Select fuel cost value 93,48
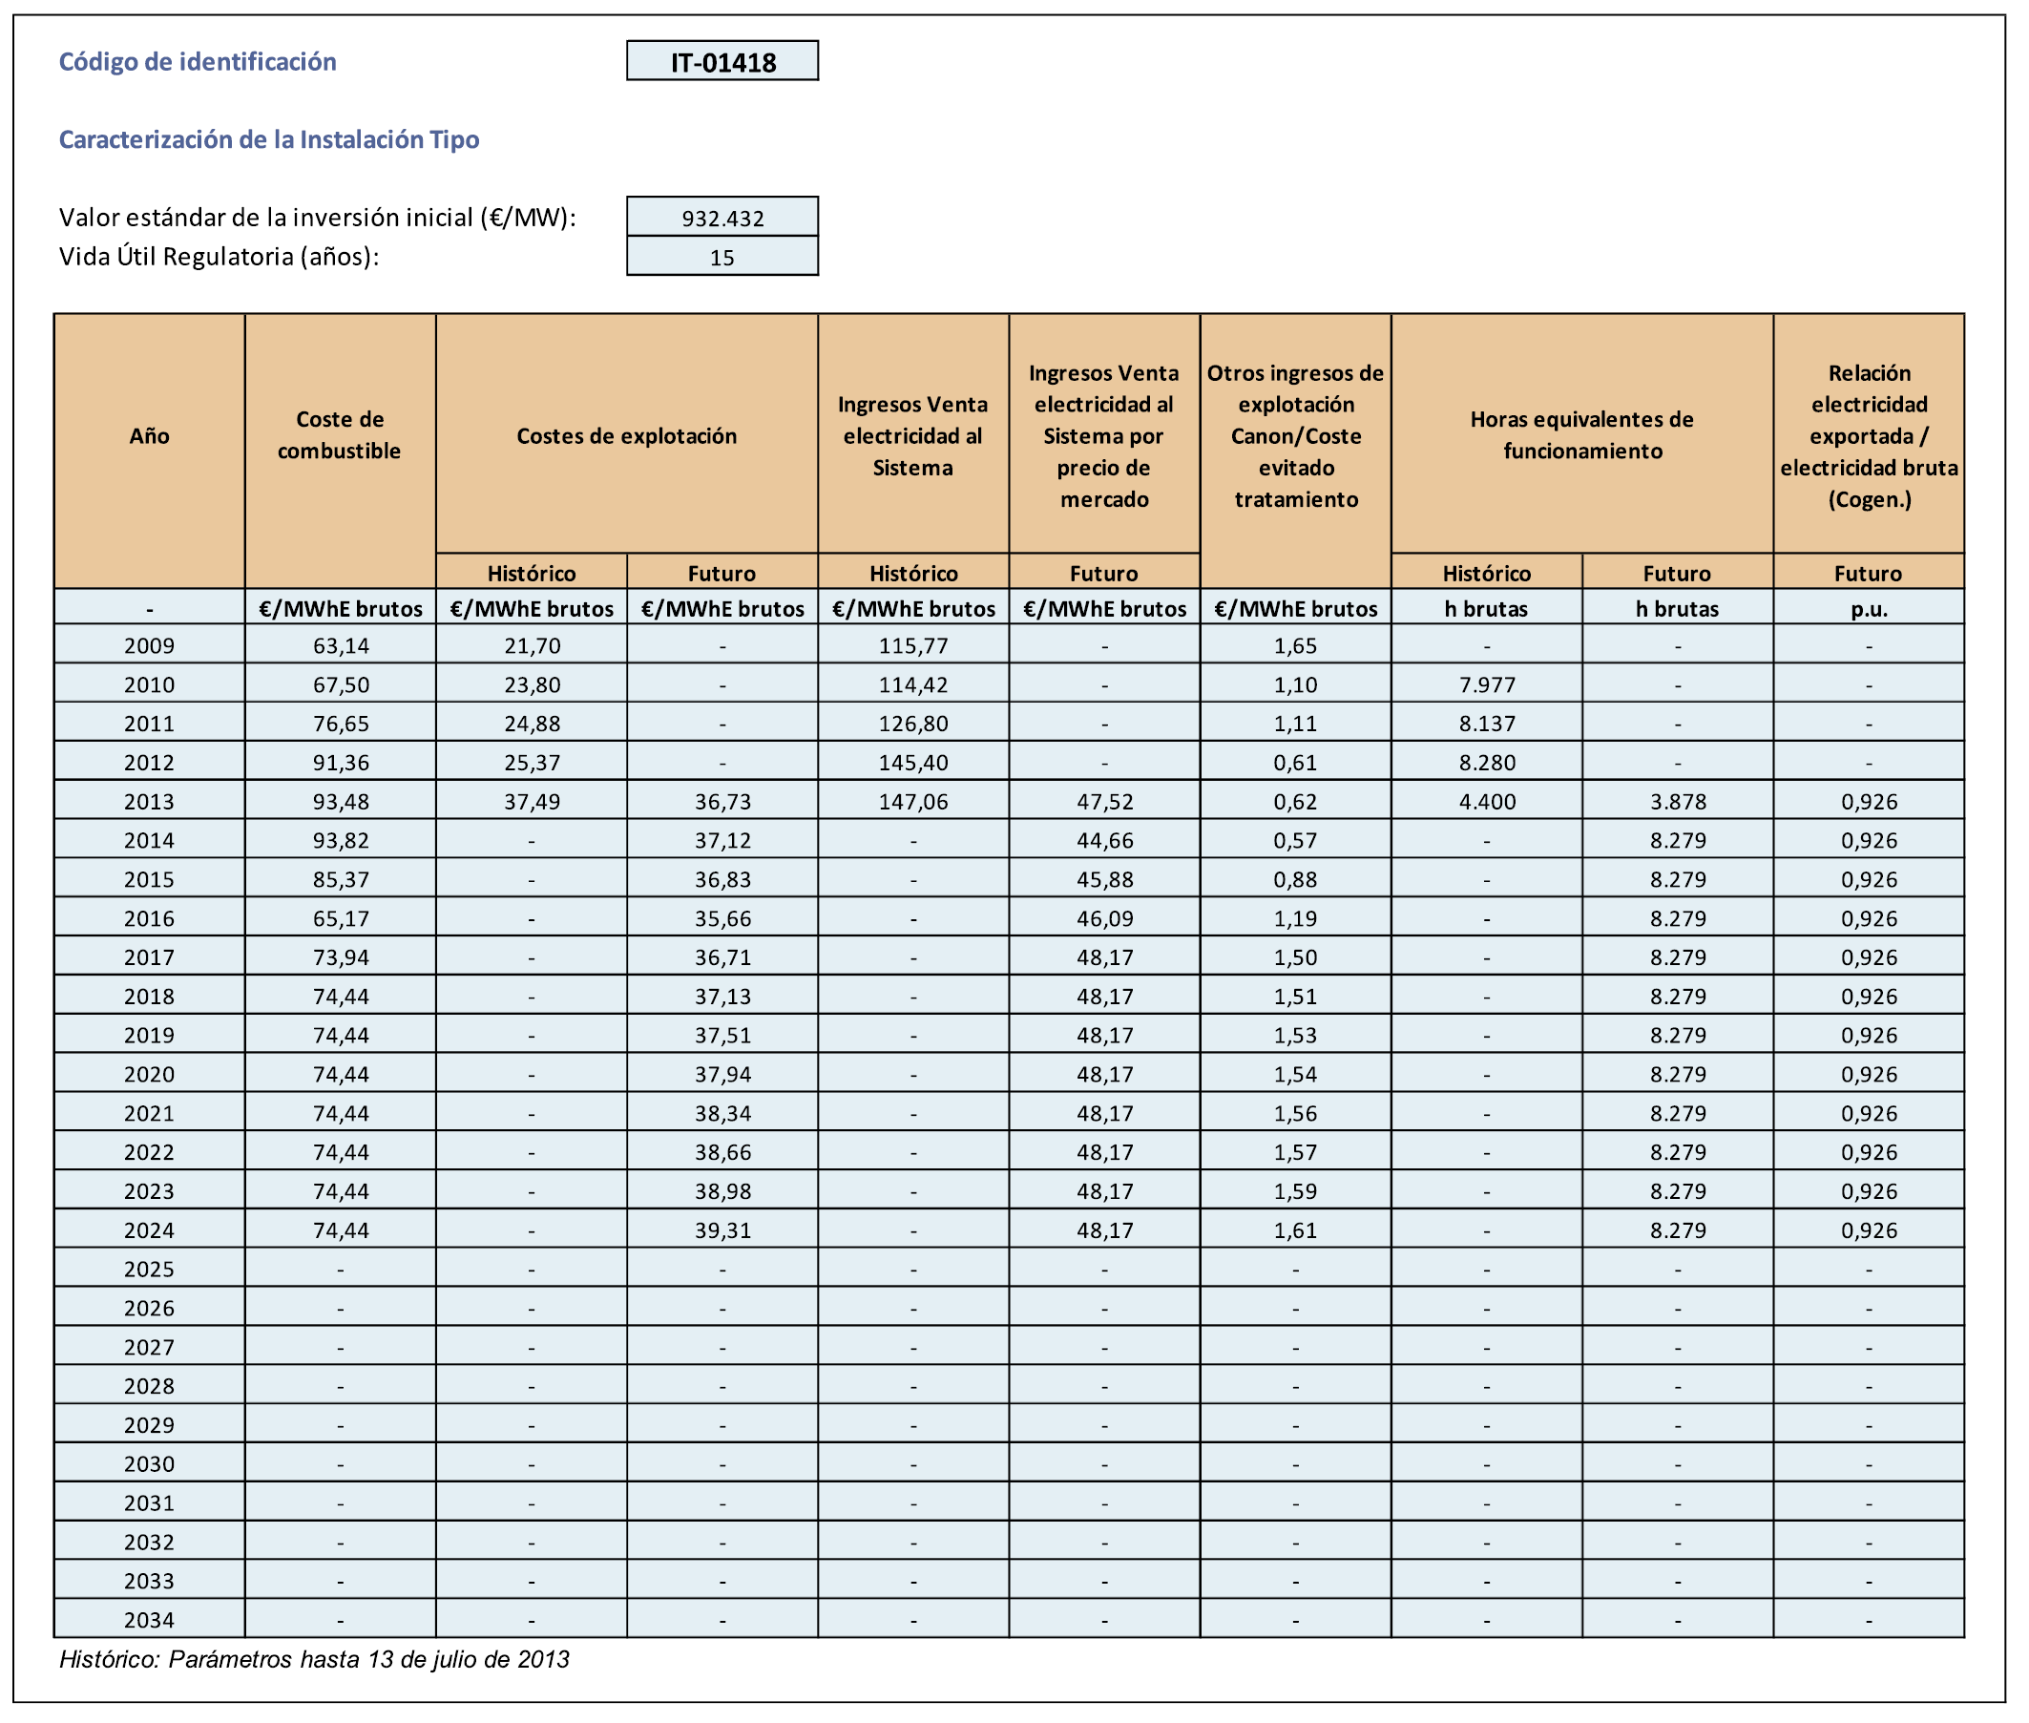This screenshot has height=1723, width=2029. click(340, 802)
